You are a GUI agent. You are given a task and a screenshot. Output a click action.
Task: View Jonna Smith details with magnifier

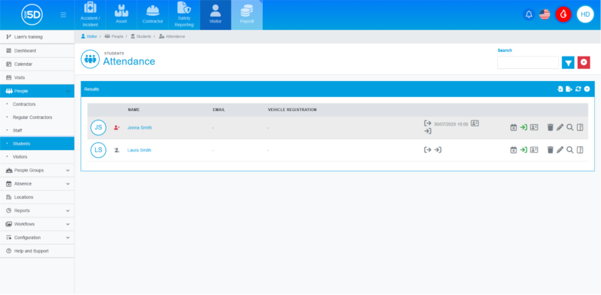click(x=570, y=128)
